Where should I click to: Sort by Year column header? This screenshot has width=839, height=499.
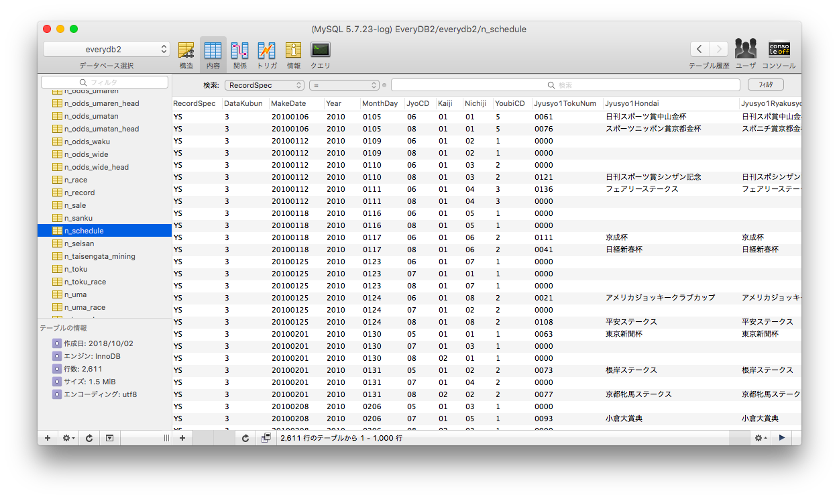point(341,103)
